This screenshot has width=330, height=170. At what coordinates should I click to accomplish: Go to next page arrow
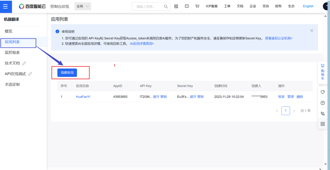(294, 111)
